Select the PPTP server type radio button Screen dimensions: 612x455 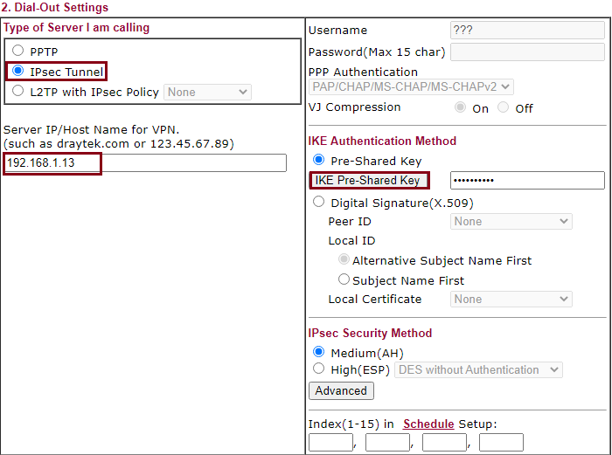click(18, 52)
